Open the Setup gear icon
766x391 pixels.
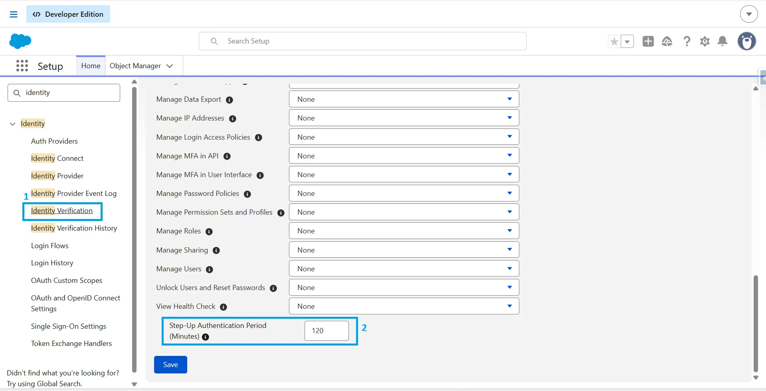click(x=705, y=41)
